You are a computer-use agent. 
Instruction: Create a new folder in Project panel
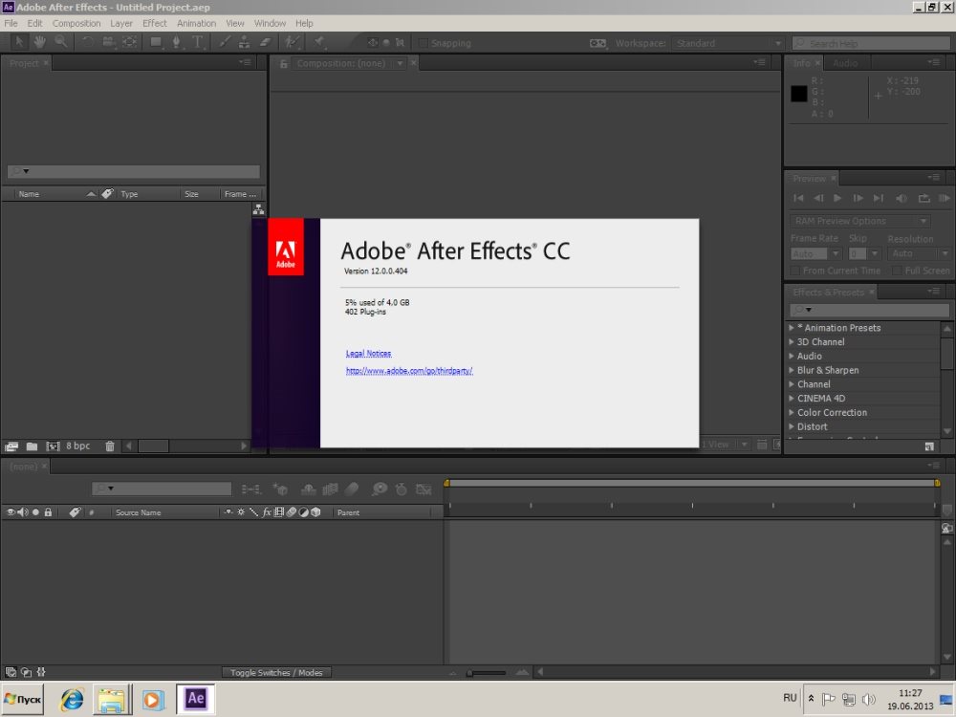tap(32, 446)
